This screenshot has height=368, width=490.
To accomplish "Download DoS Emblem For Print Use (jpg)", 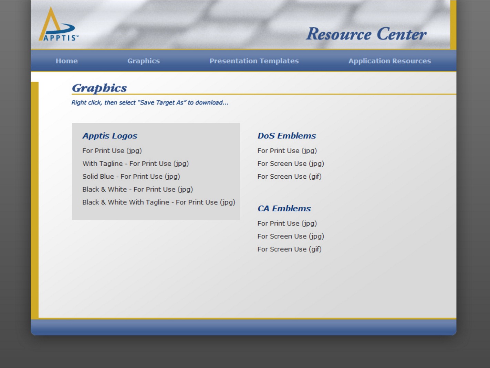I will pyautogui.click(x=287, y=150).
